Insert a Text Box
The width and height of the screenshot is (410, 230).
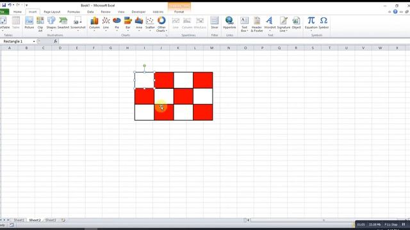click(244, 24)
